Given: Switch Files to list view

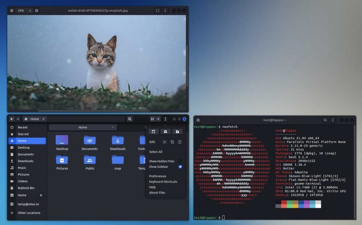Looking at the screenshot, I should click(x=153, y=119).
